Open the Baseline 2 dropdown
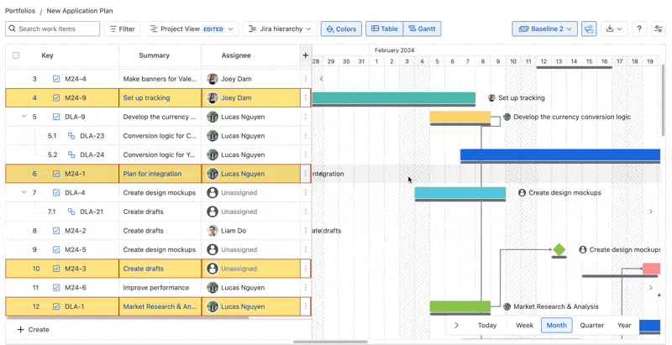 [x=545, y=29]
